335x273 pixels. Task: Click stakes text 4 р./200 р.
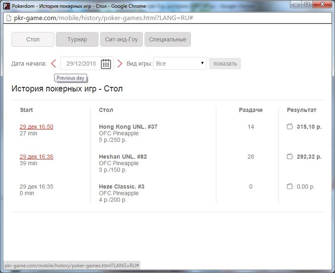[x=113, y=200]
